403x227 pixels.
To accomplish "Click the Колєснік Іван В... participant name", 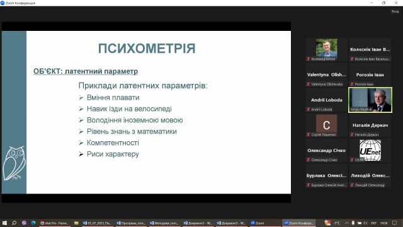I will click(370, 49).
